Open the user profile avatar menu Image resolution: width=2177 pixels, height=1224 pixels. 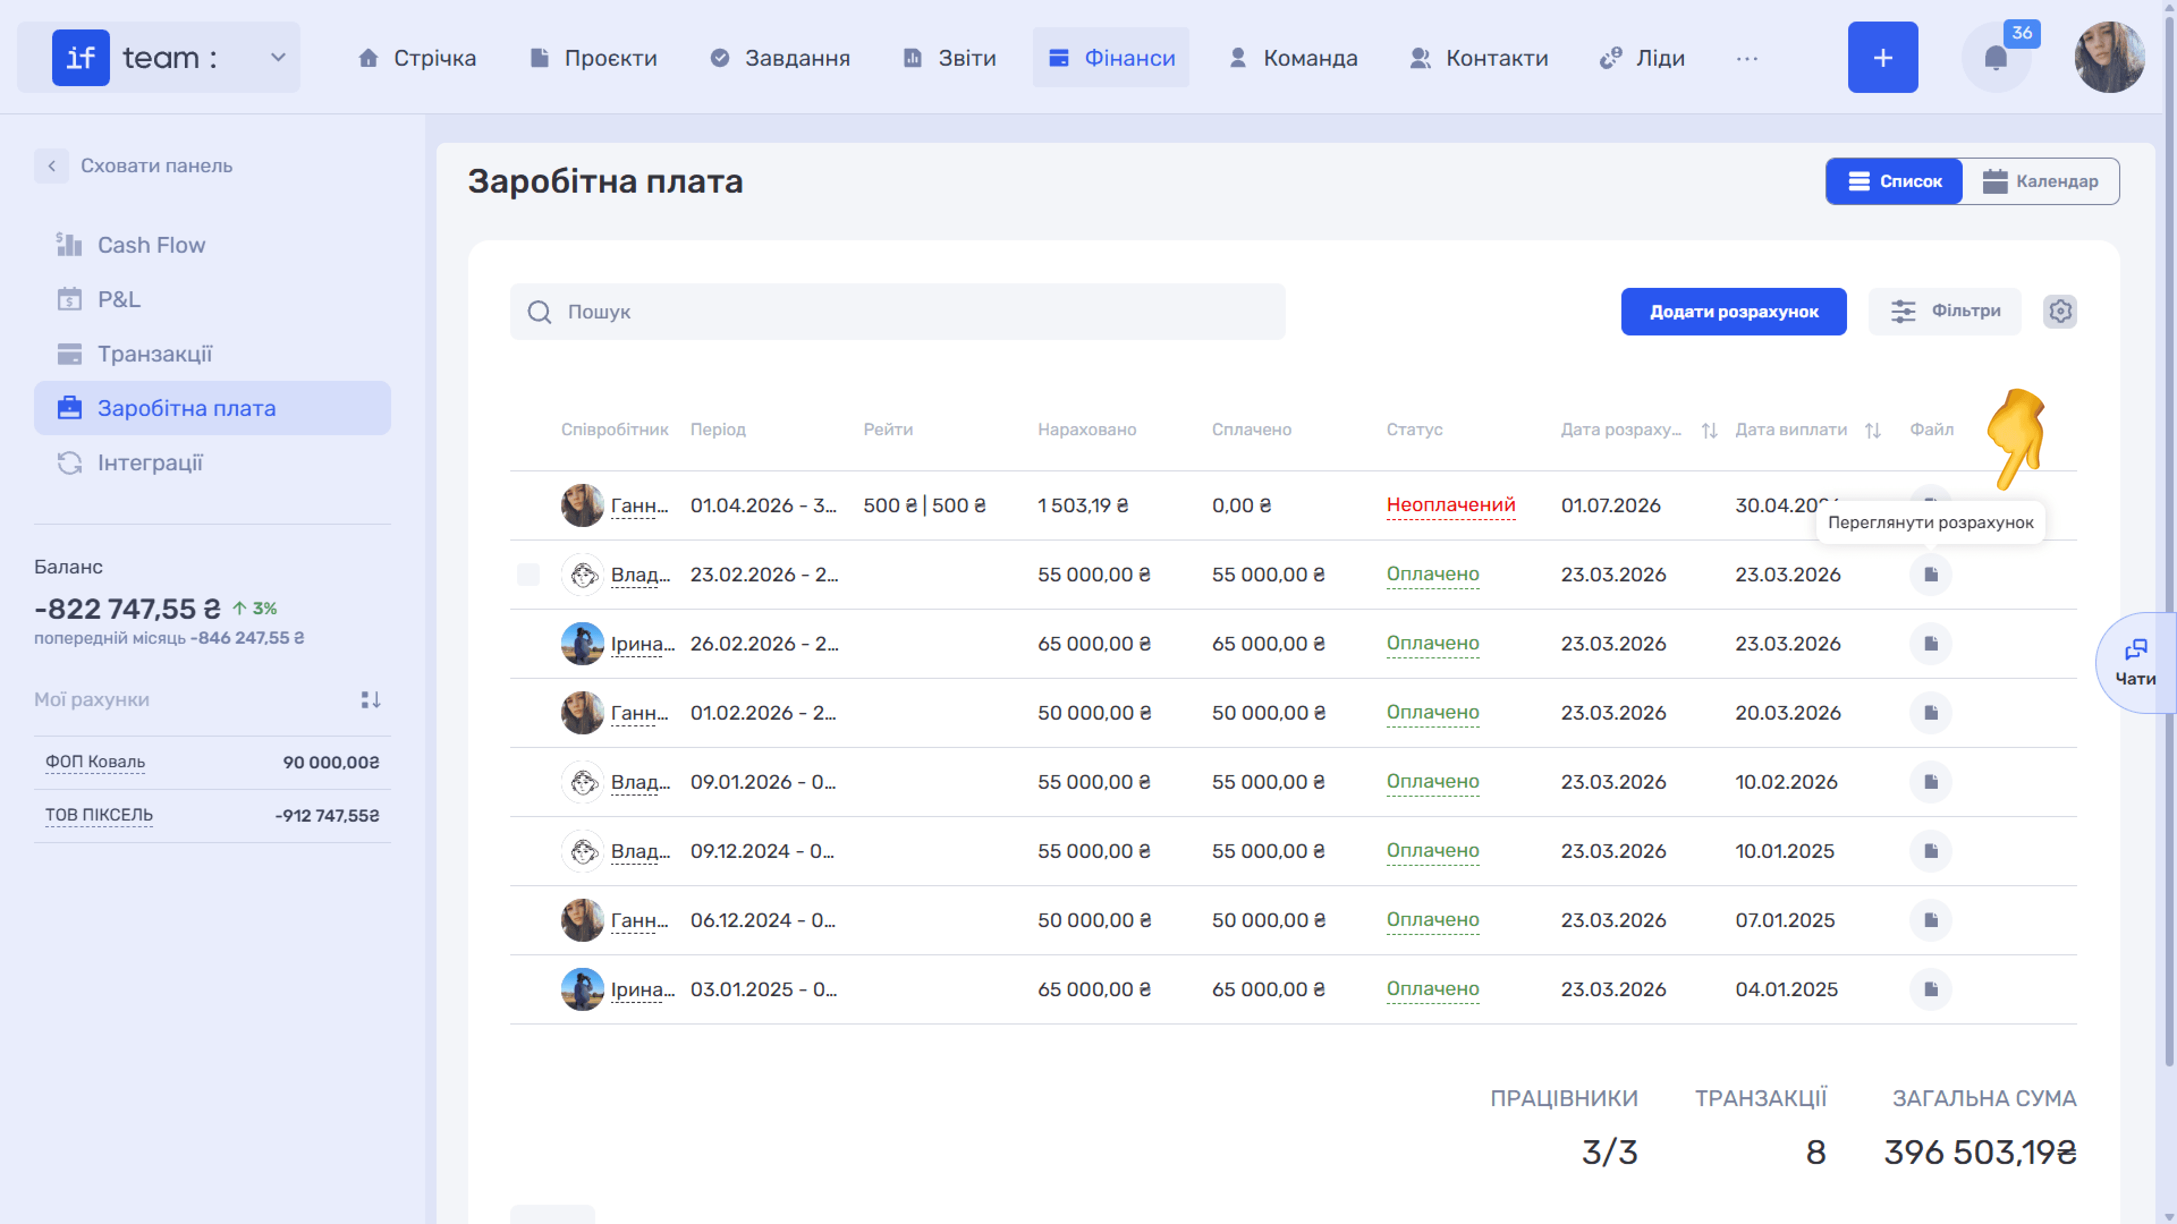click(2110, 57)
